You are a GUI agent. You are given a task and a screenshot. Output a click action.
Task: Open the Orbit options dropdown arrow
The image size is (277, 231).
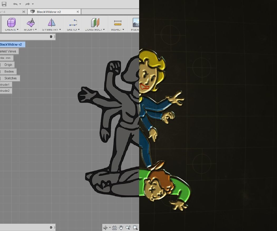pyautogui.click(x=109, y=227)
